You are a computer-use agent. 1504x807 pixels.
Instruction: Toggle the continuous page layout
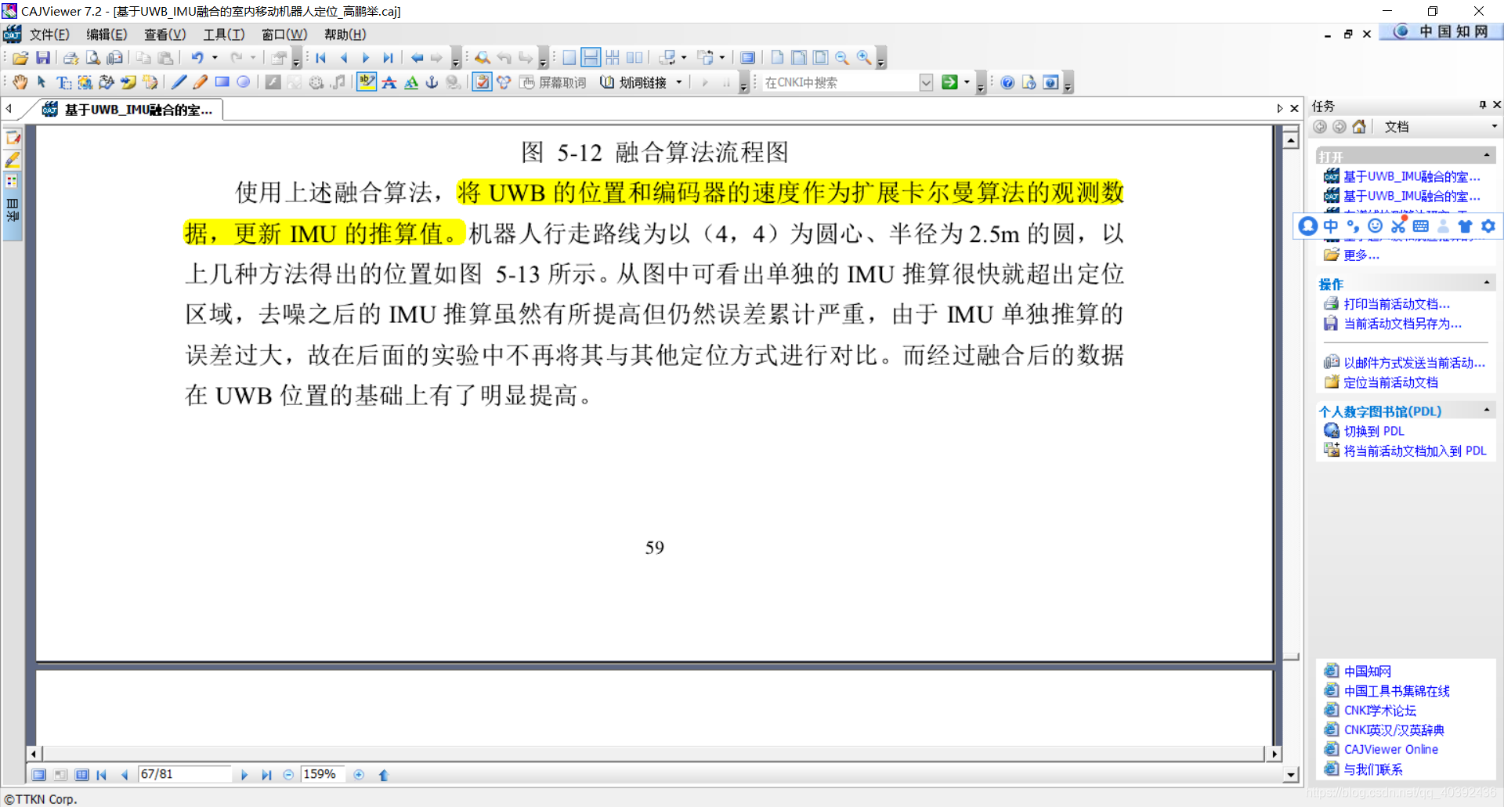pos(591,58)
